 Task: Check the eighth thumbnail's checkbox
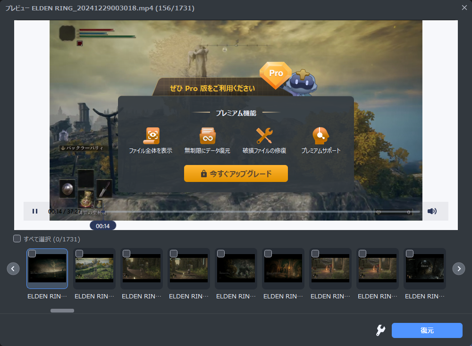pyautogui.click(x=362, y=254)
